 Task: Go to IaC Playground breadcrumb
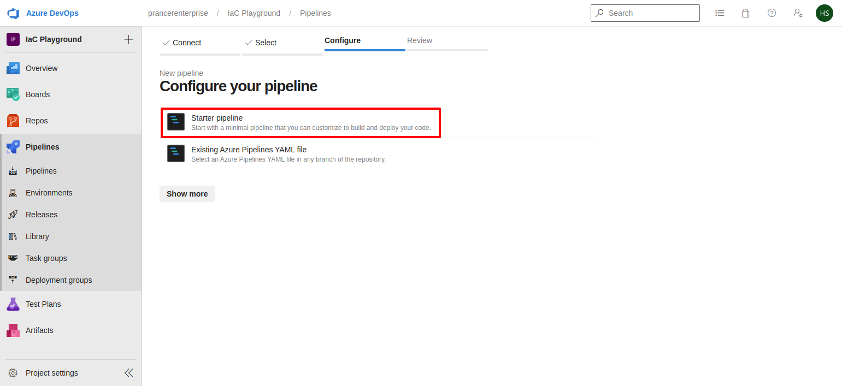click(x=254, y=13)
